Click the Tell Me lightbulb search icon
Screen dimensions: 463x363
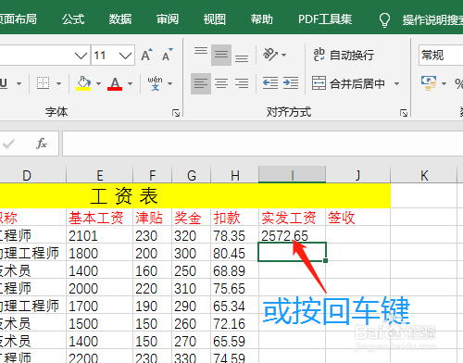pos(384,19)
